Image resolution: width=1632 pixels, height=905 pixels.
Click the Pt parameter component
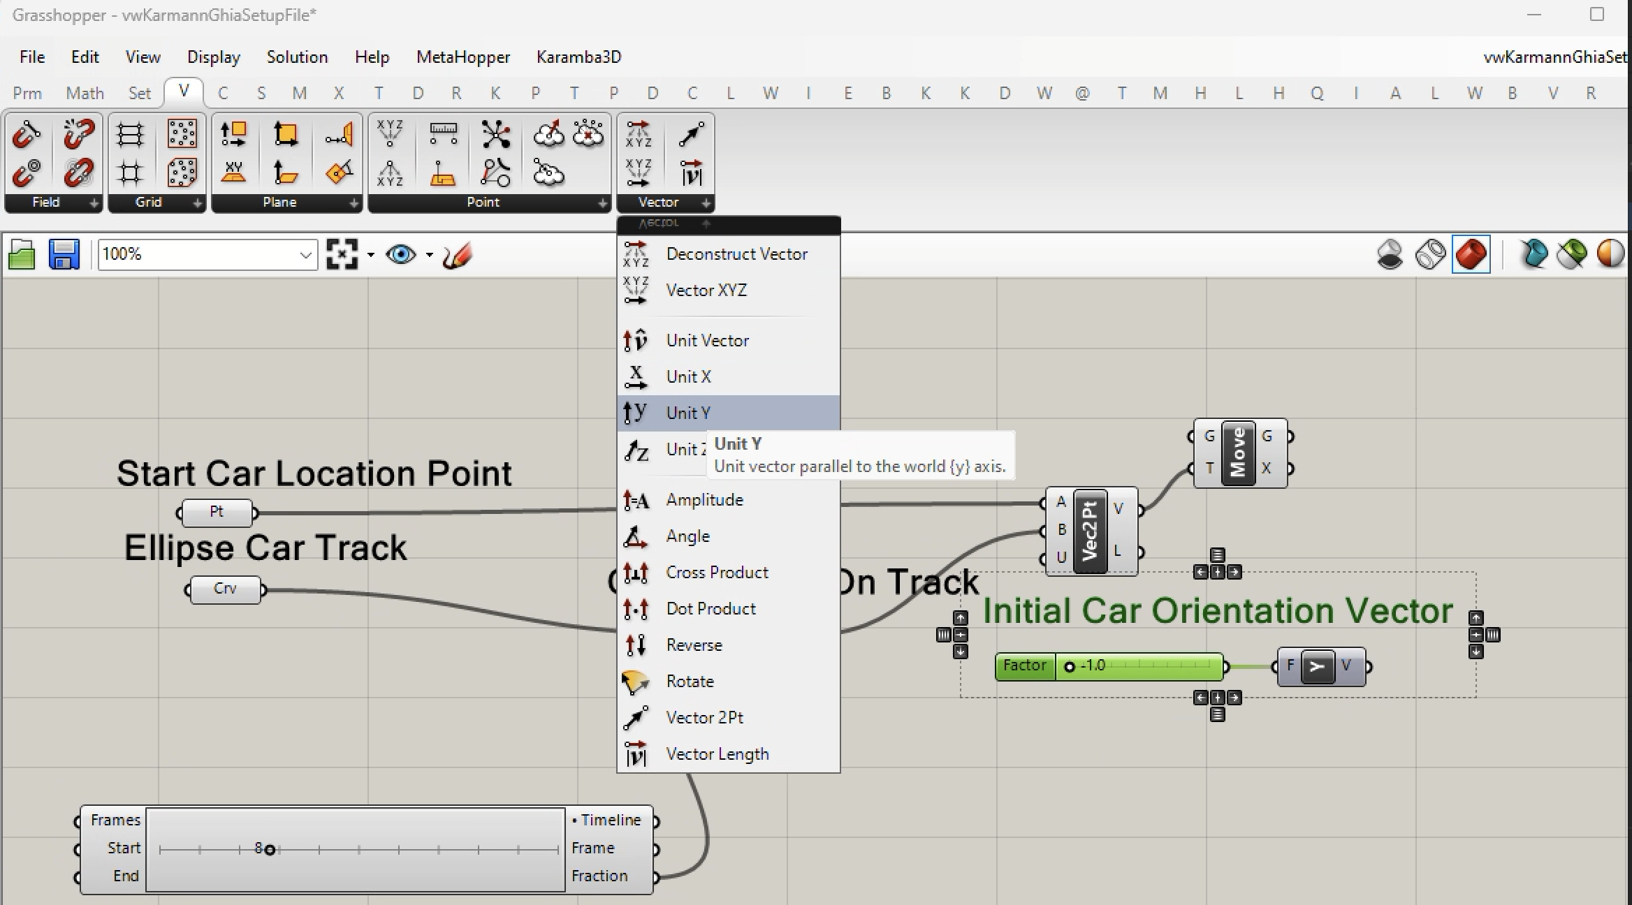point(217,512)
